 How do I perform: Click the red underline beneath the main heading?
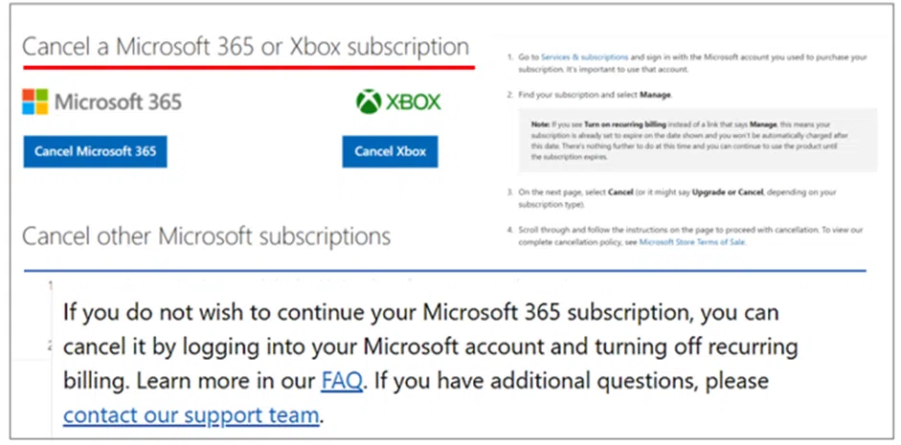(x=248, y=67)
